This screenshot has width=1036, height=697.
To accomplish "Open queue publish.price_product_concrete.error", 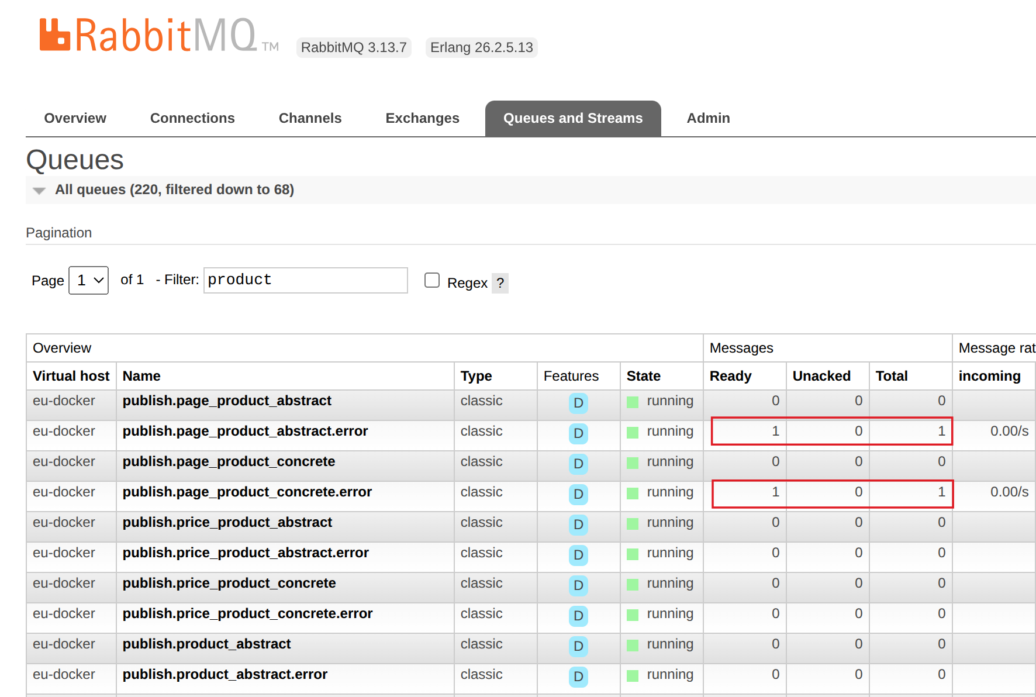I will pos(247,613).
